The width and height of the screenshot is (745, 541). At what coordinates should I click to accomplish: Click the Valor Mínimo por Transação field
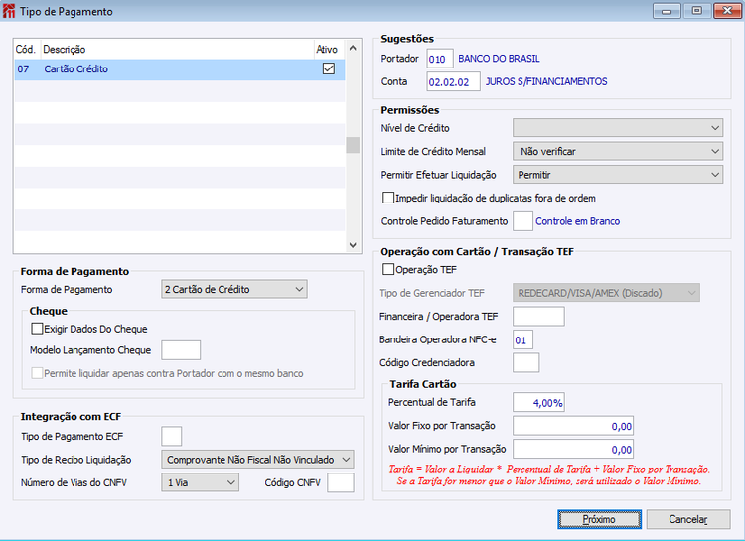coord(573,449)
